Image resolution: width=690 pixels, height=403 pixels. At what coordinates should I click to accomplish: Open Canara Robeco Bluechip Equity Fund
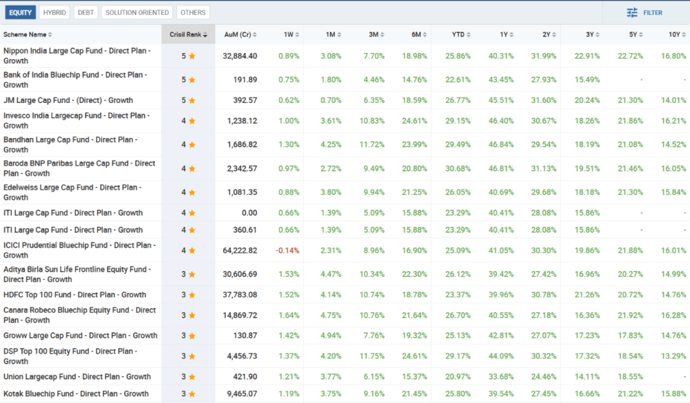80,315
